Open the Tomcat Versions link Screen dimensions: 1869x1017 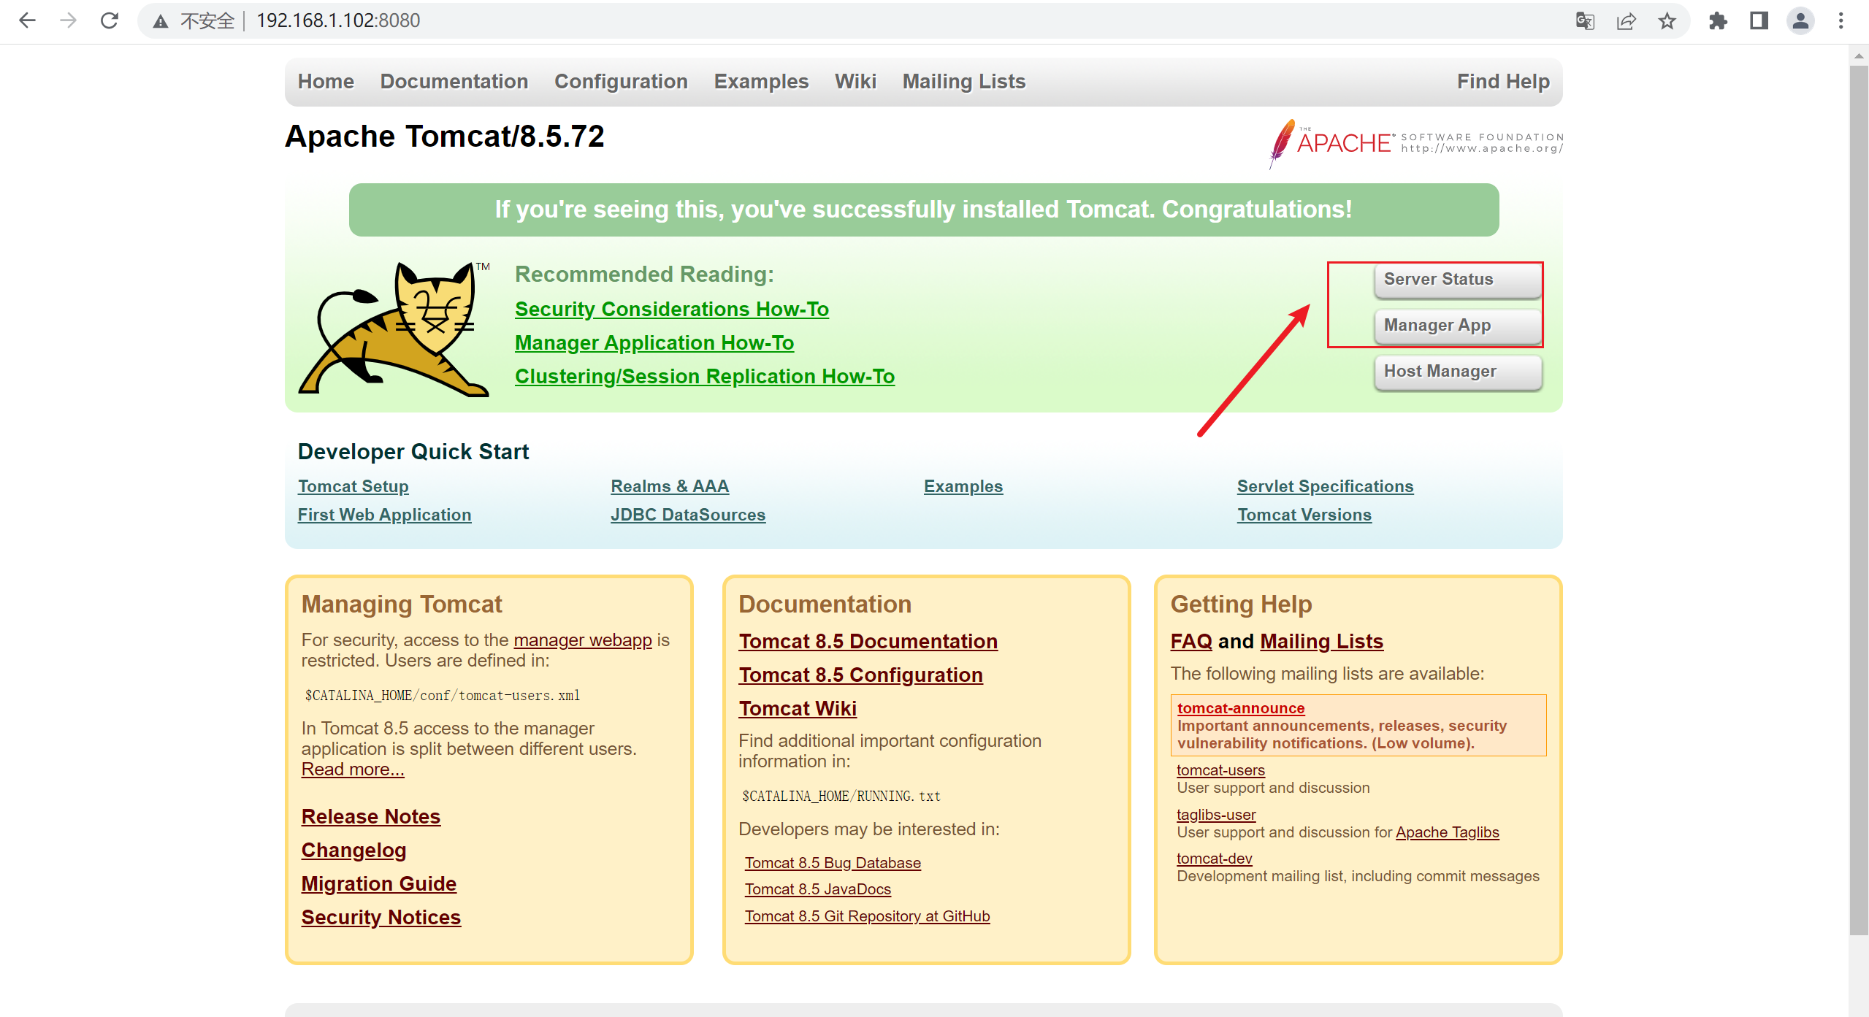coord(1304,515)
